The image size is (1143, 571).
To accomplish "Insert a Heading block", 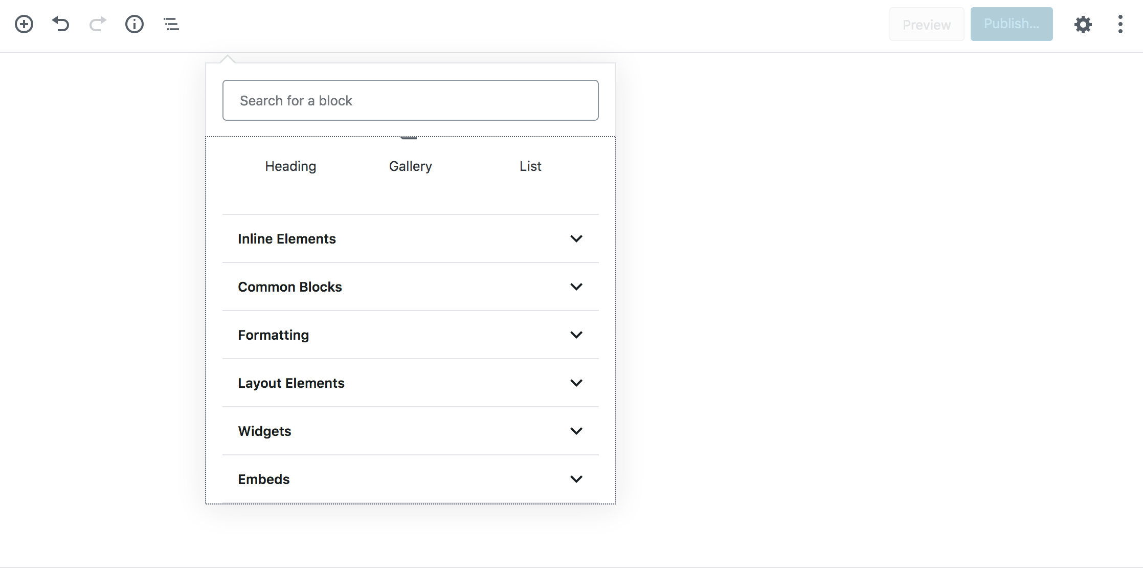I will 290,166.
